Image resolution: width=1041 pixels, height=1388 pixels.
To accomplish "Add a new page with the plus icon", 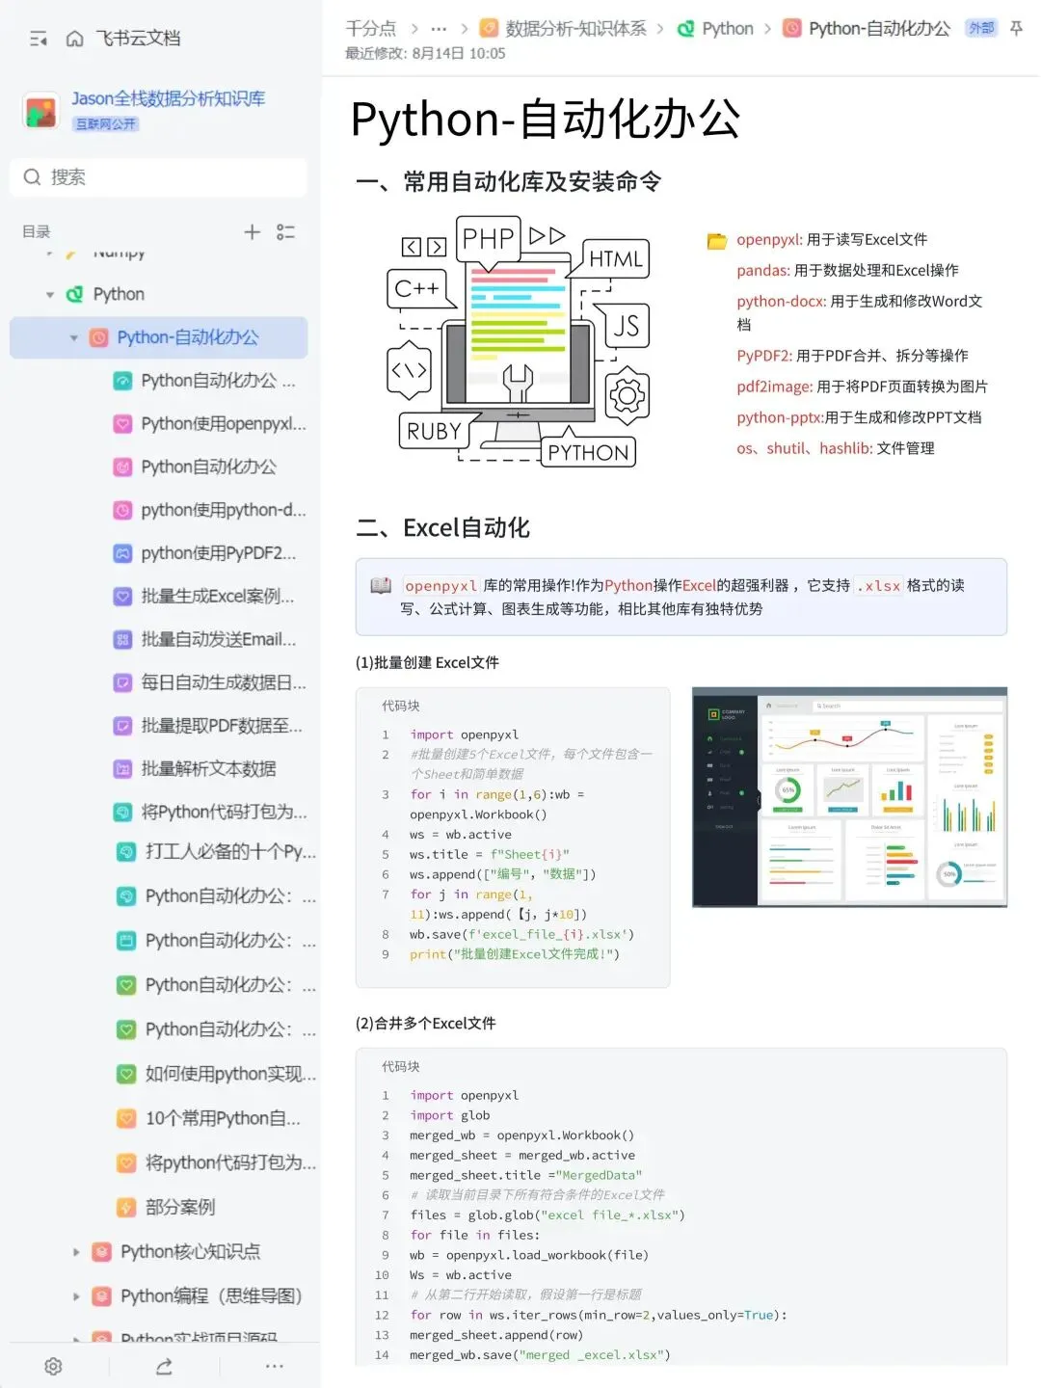I will click(252, 231).
